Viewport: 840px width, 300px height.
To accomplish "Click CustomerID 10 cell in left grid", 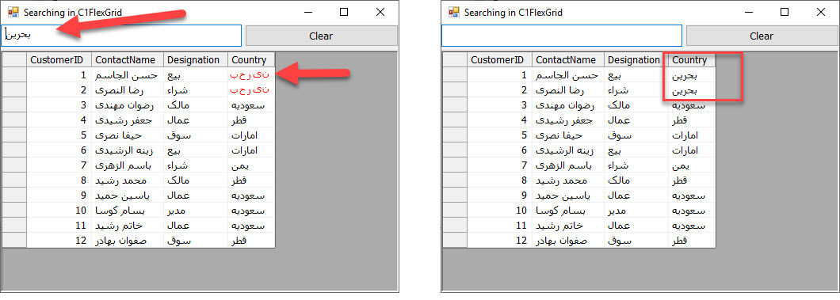I will pos(59,211).
